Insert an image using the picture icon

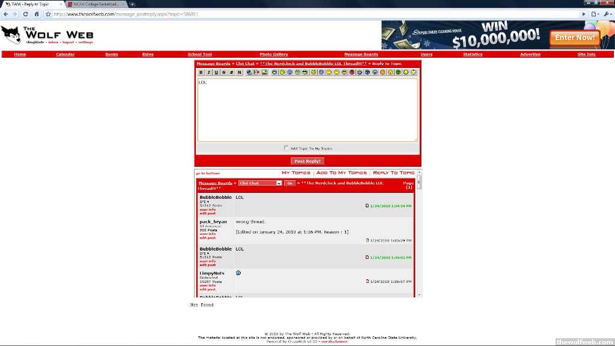264,73
